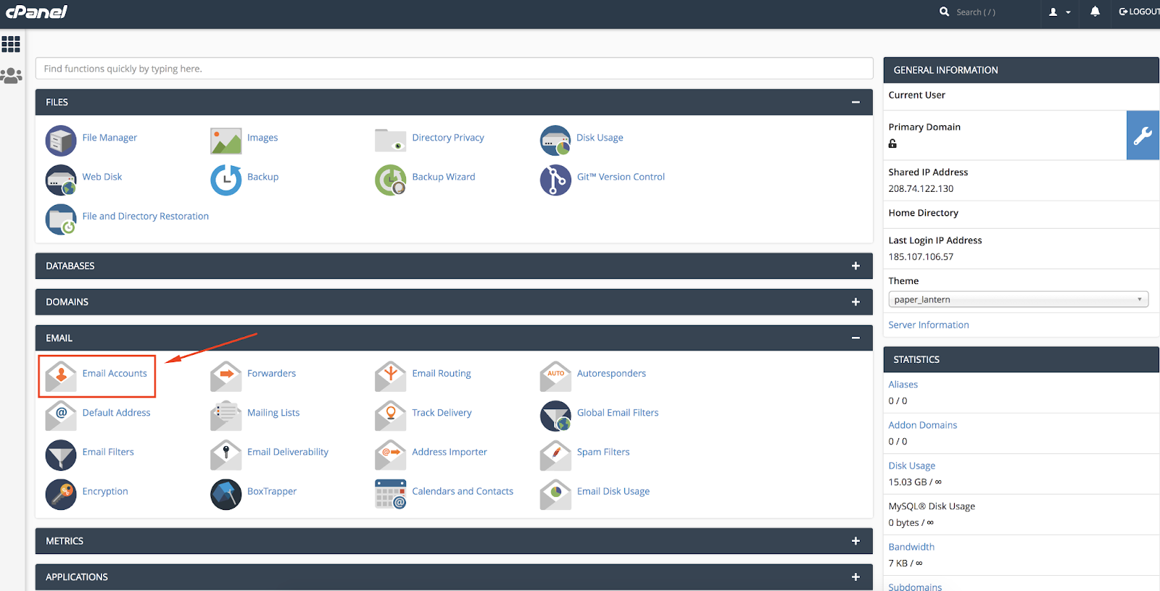Click the Spam Filters icon
The width and height of the screenshot is (1160, 591).
tap(555, 455)
